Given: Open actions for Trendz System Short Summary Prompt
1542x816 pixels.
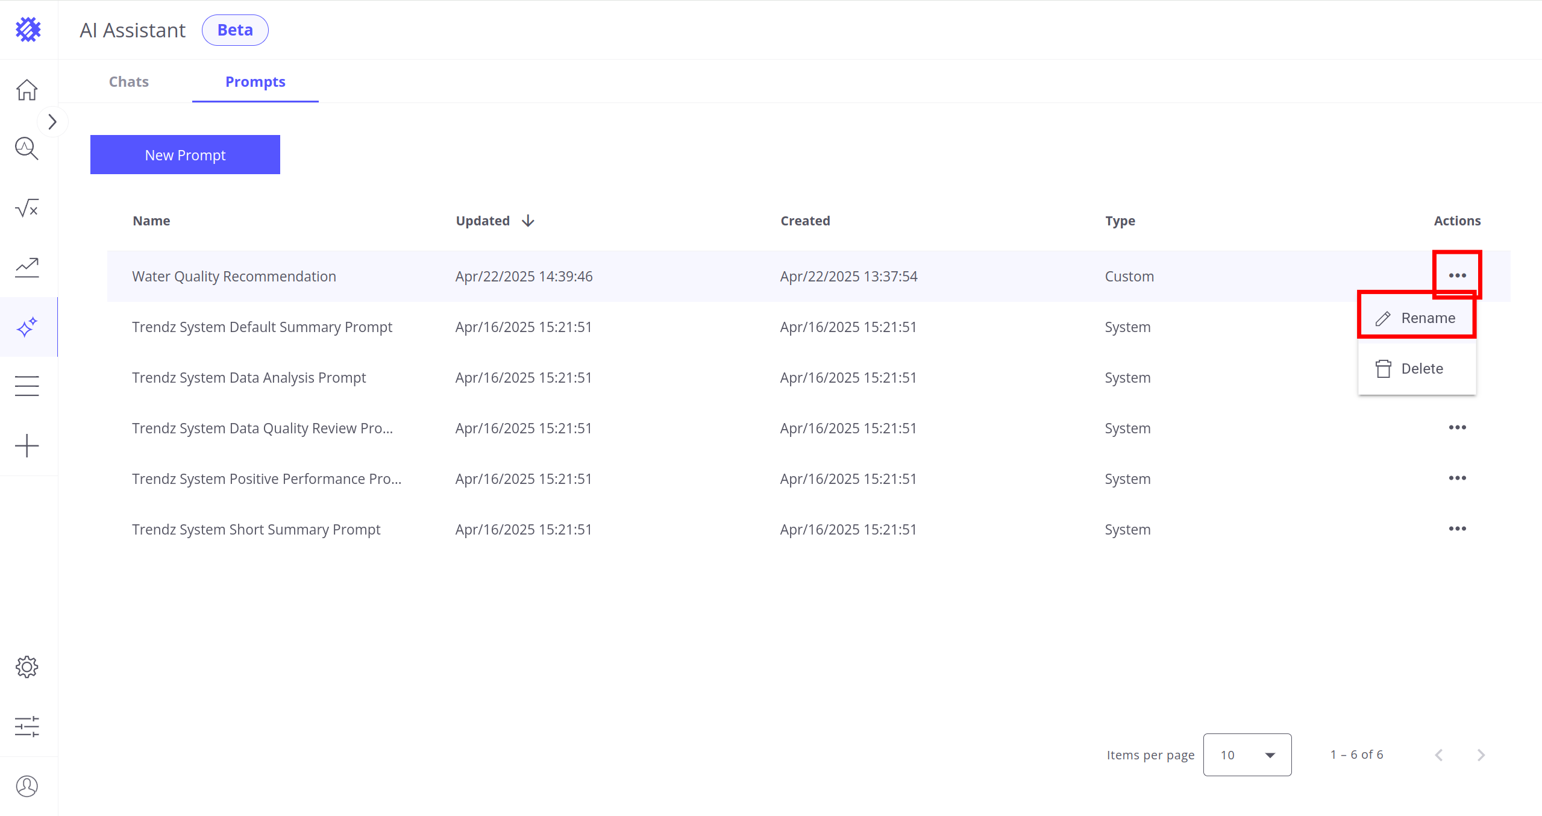Looking at the screenshot, I should tap(1457, 529).
